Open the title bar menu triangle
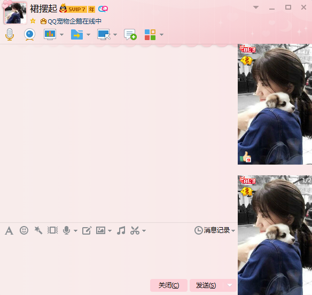 tap(256, 7)
